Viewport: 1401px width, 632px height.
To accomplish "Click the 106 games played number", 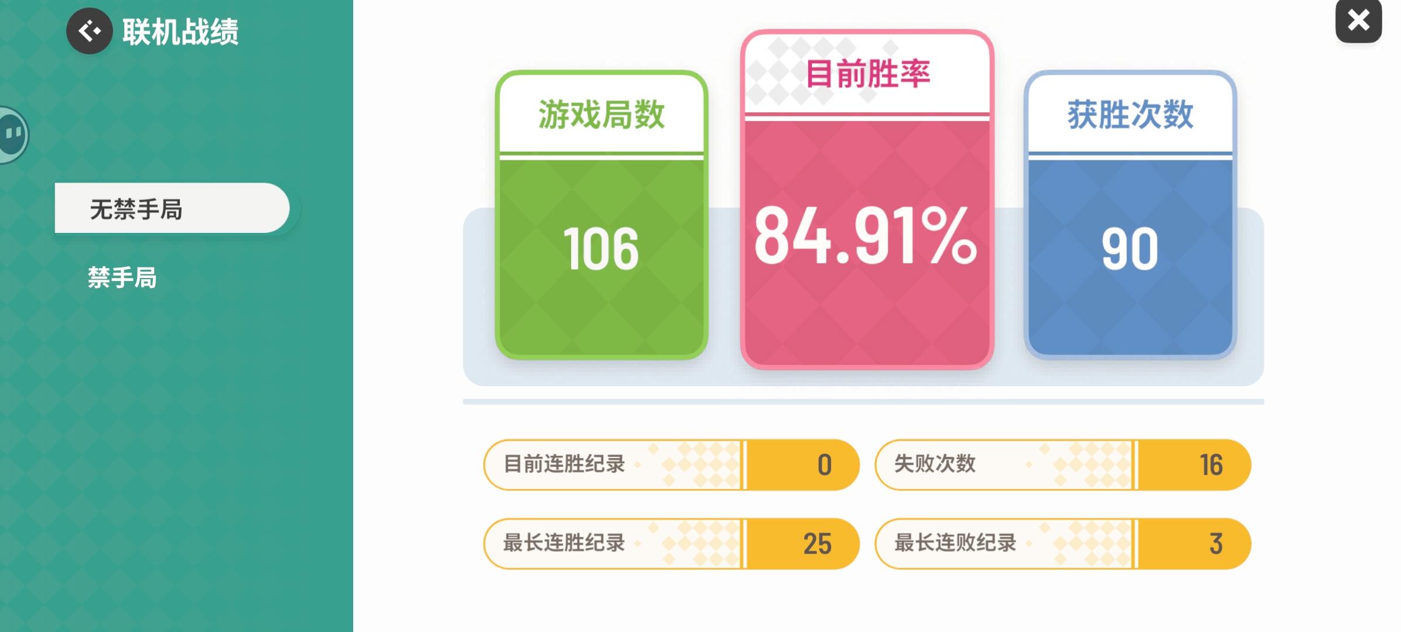I will (601, 250).
